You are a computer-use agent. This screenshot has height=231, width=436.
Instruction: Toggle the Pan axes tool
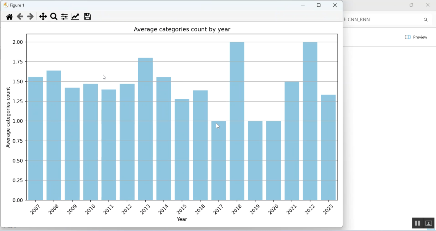[x=43, y=17]
